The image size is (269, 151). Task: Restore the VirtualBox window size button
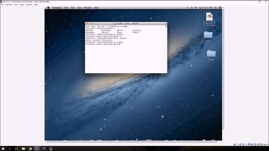click(x=259, y=2)
